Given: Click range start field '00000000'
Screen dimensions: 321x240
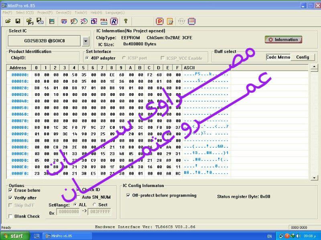Looking at the screenshot, I should click(x=69, y=212).
